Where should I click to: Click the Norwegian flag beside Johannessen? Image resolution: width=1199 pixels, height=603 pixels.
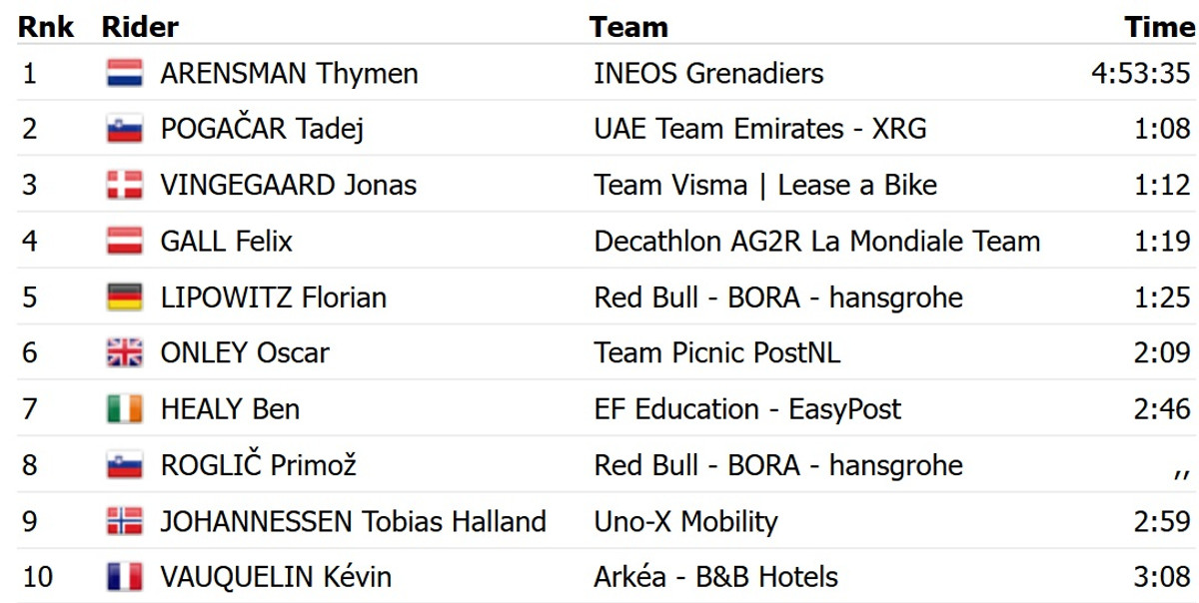(x=125, y=521)
